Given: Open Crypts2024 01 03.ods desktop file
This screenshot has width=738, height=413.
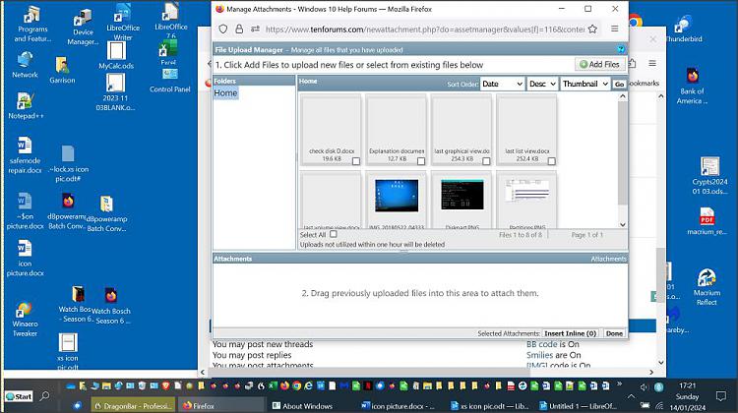Looking at the screenshot, I should click(x=709, y=175).
